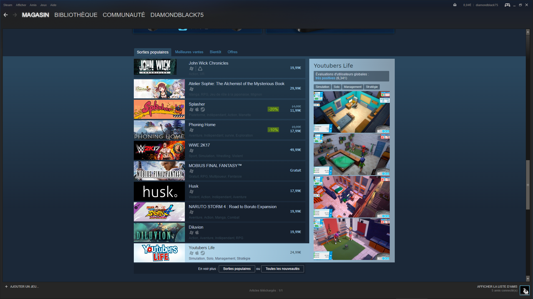Viewport: 533px width, 299px height.
Task: Click the Apple icon under Youtubers Life
Action: [197, 253]
